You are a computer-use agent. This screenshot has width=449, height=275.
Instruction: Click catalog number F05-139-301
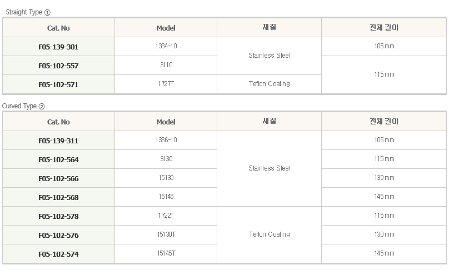click(x=58, y=47)
